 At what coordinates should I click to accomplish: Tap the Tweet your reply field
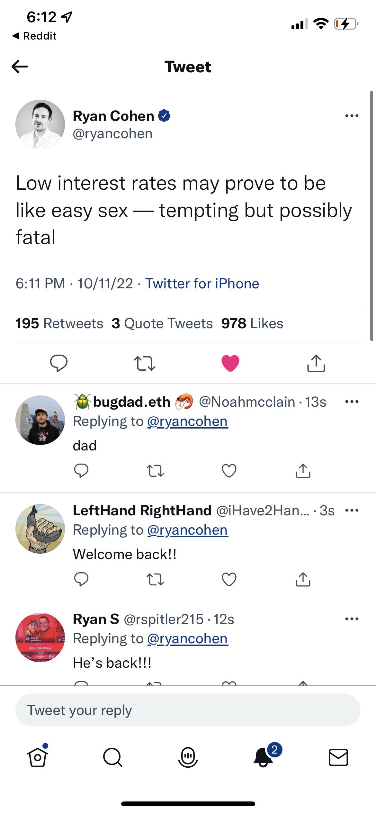[188, 710]
